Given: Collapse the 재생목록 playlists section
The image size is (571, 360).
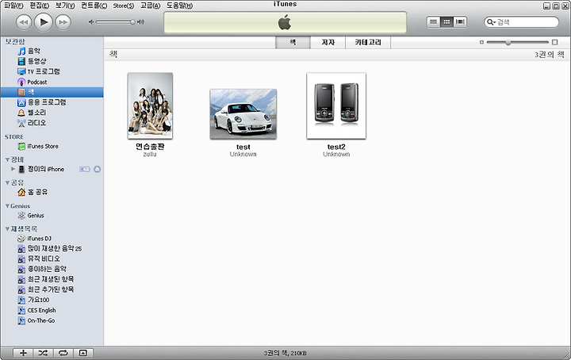Looking at the screenshot, I should click(x=7, y=229).
